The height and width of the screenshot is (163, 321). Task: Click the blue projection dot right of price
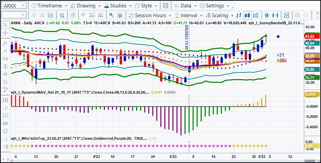pos(278,36)
